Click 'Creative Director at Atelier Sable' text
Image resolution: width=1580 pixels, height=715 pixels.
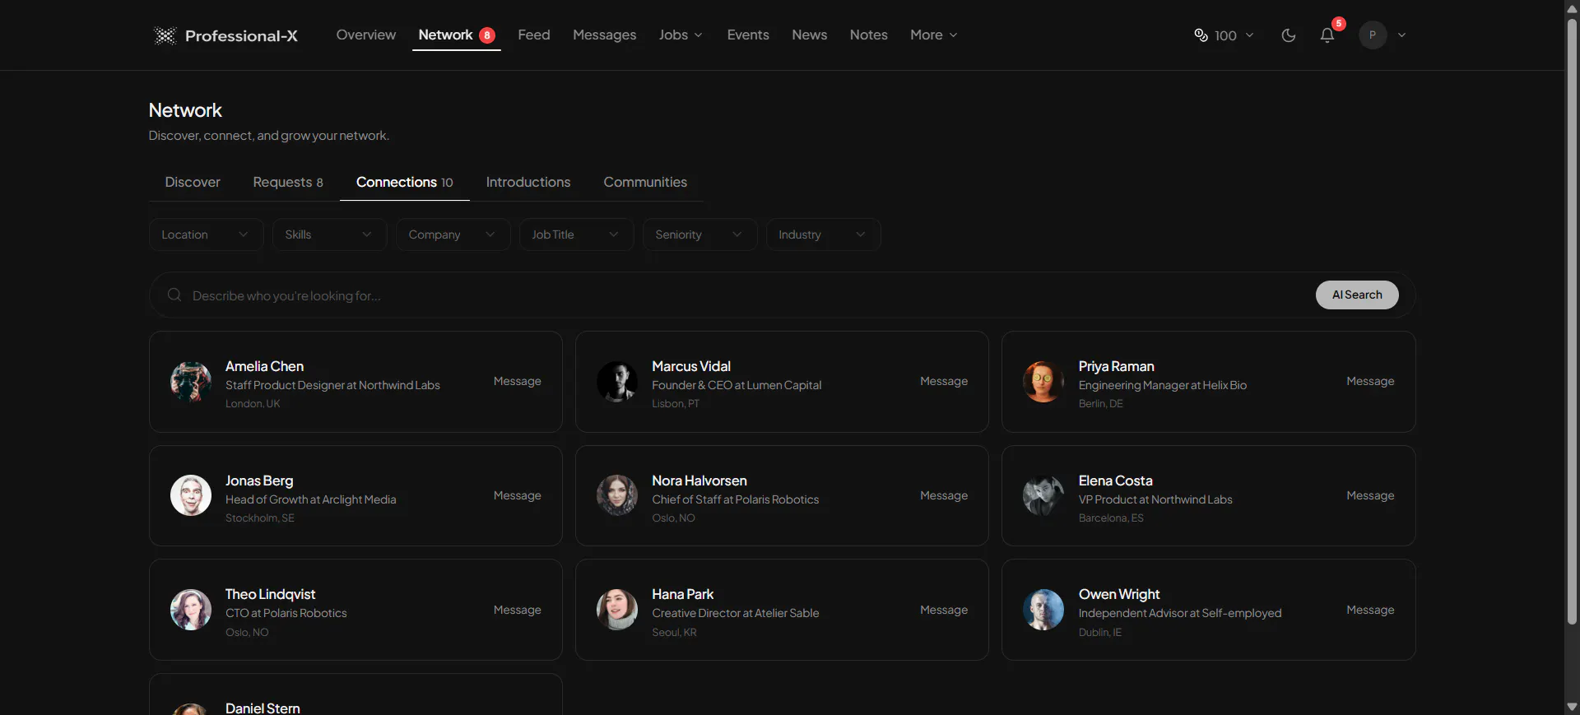[736, 613]
